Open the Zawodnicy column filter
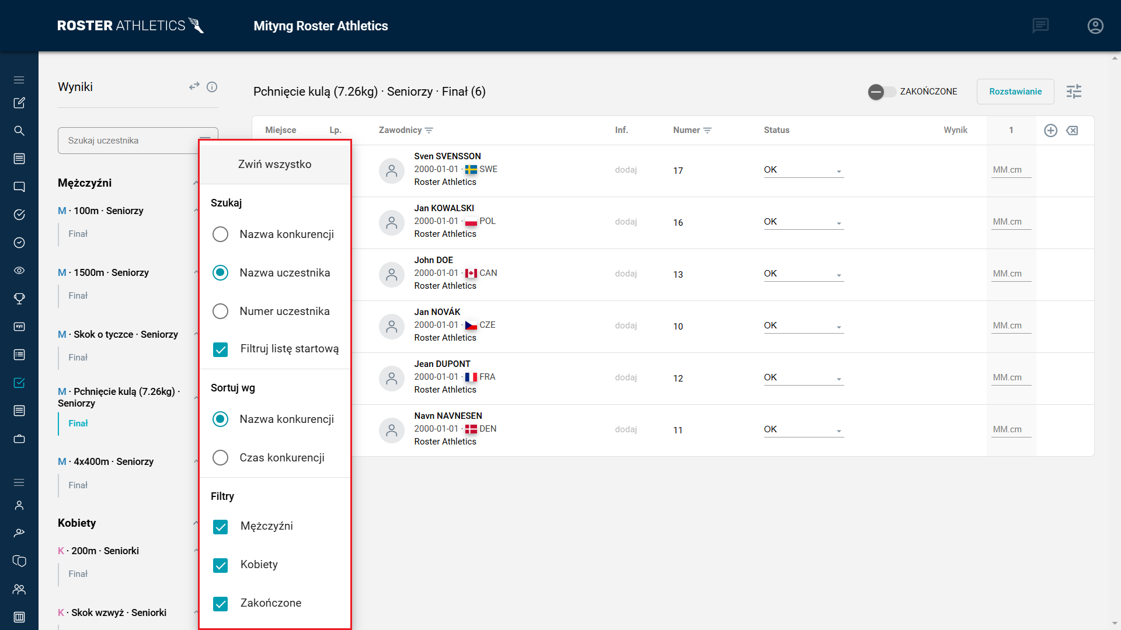 [429, 131]
